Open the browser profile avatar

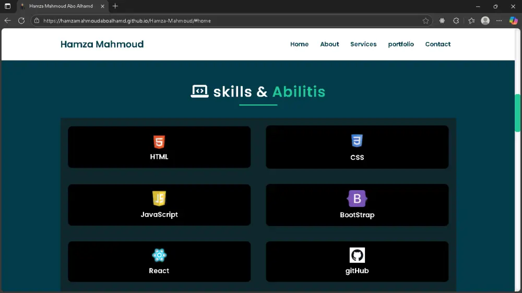pyautogui.click(x=485, y=21)
